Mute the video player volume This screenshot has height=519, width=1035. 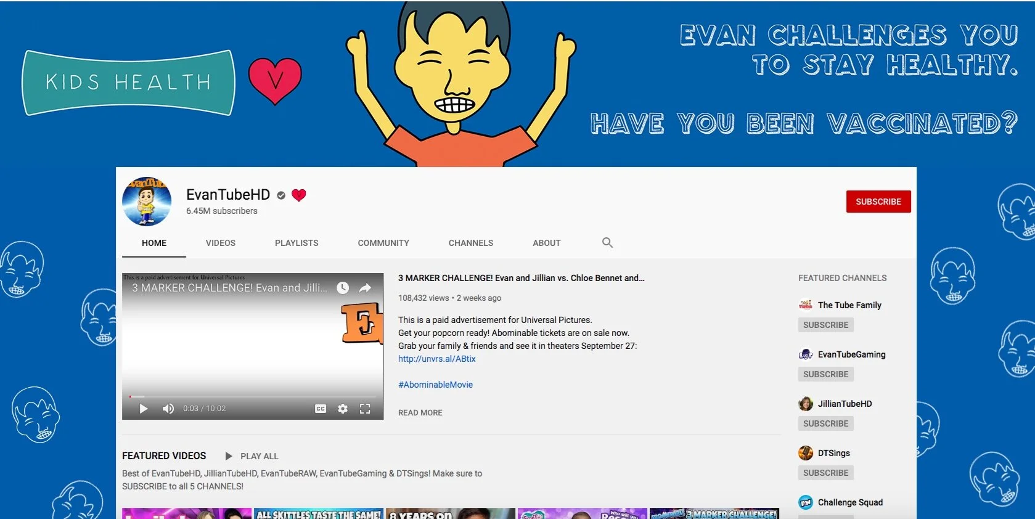tap(168, 409)
